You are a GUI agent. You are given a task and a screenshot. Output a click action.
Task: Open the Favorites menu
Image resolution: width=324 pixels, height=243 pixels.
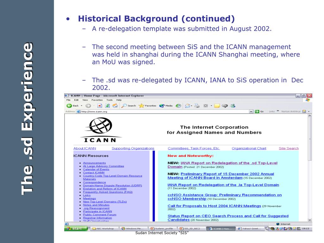click(97, 100)
